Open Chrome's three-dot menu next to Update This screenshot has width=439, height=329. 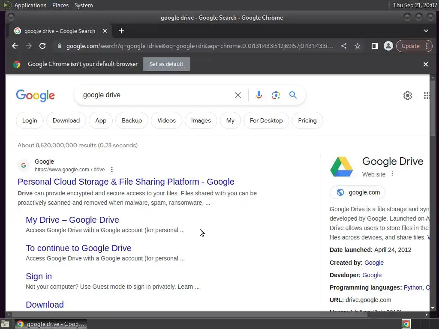tap(427, 46)
